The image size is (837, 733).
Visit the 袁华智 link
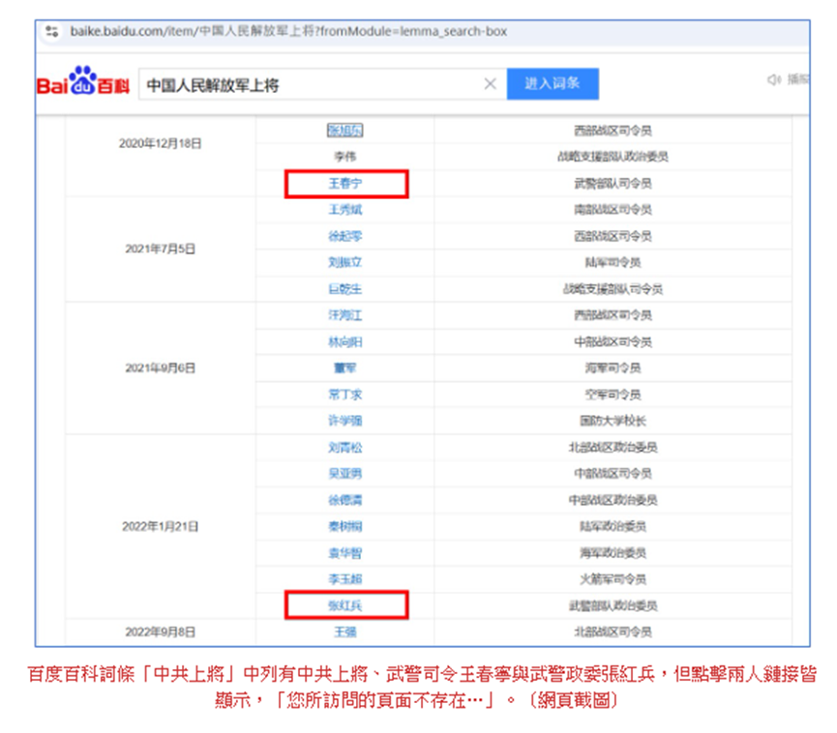coord(344,553)
